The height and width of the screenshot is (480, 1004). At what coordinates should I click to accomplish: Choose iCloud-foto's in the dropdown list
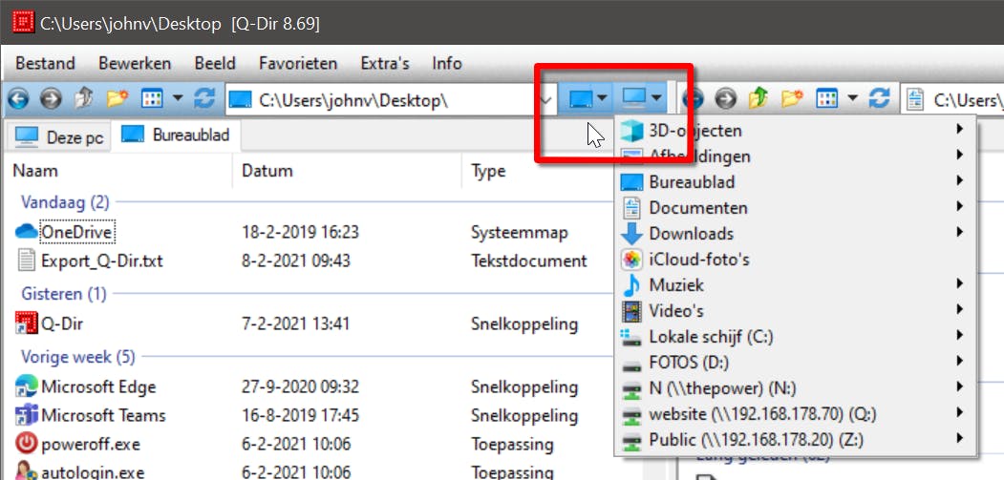[x=795, y=260]
